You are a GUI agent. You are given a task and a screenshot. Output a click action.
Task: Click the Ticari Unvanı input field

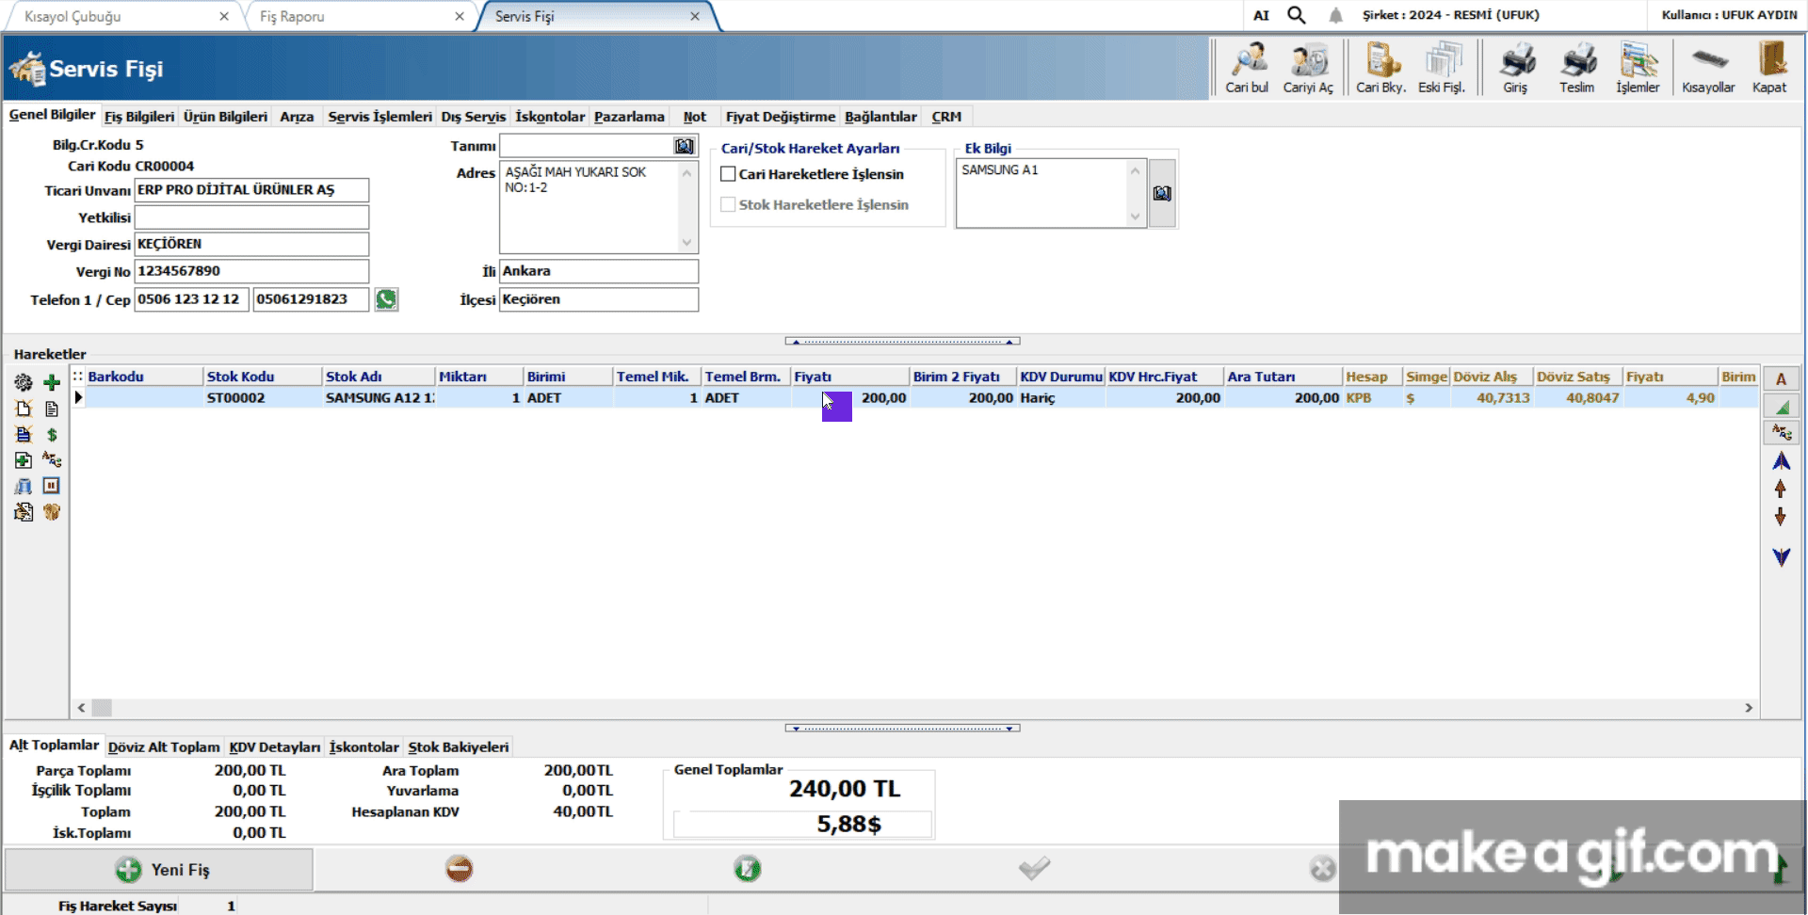click(x=251, y=190)
